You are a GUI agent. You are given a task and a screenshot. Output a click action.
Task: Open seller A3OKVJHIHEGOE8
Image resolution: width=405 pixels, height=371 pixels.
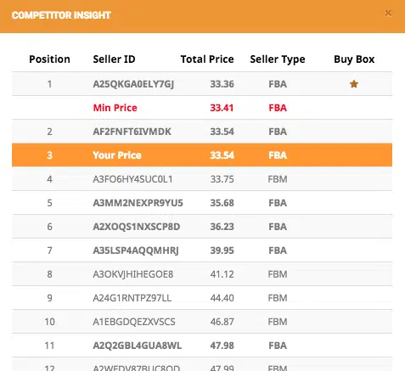pos(133,274)
